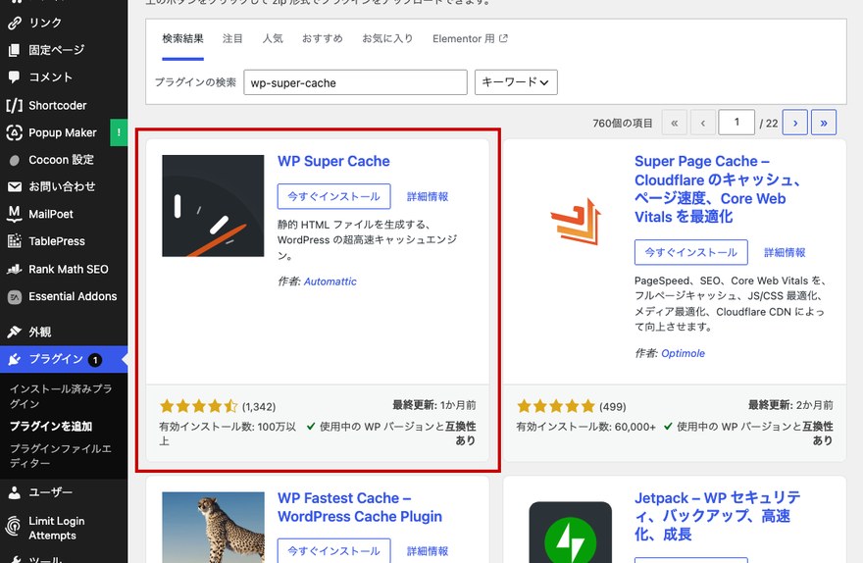Open the キーワード search type dropdown
The image size is (863, 563).
(516, 82)
